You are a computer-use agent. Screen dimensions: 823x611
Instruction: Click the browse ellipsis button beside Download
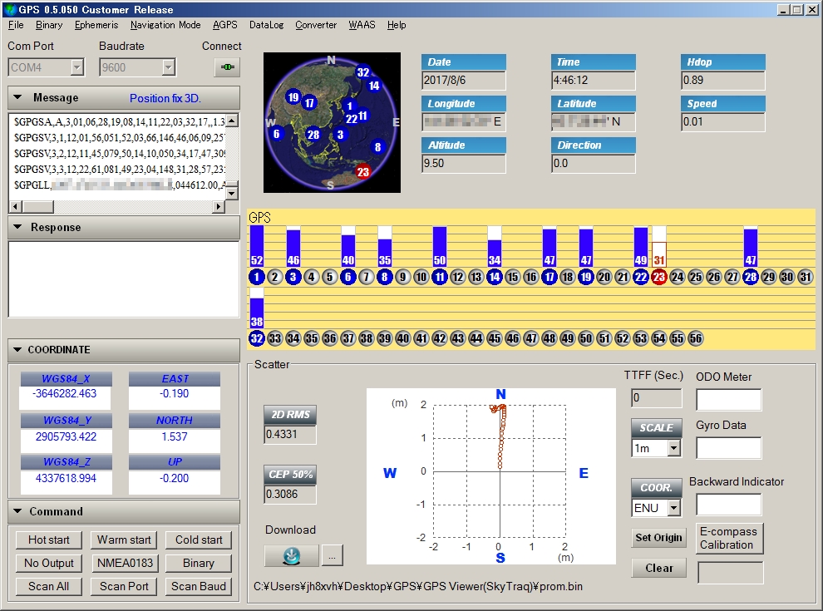pos(332,555)
